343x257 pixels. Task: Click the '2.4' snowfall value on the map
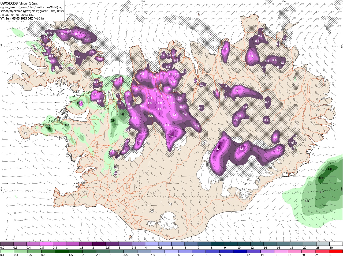(218, 149)
